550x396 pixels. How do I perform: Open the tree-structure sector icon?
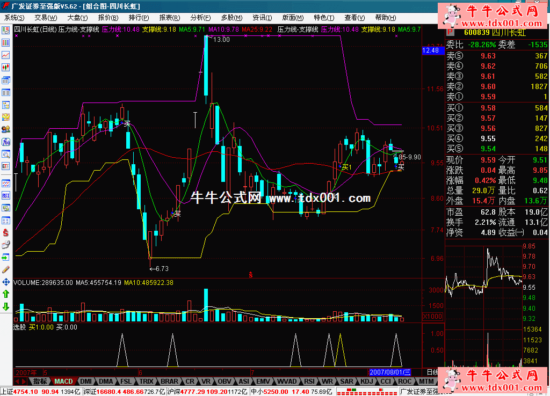click(x=5, y=105)
